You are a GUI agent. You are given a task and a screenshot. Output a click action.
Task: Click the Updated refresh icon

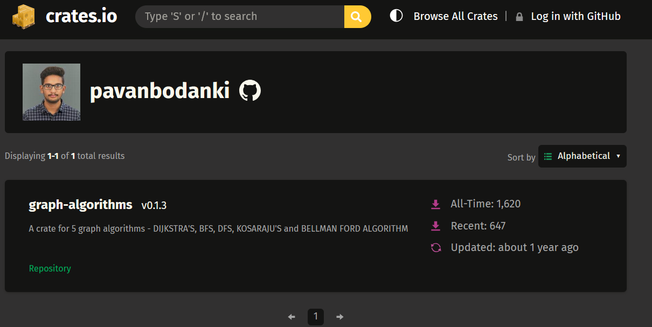436,248
